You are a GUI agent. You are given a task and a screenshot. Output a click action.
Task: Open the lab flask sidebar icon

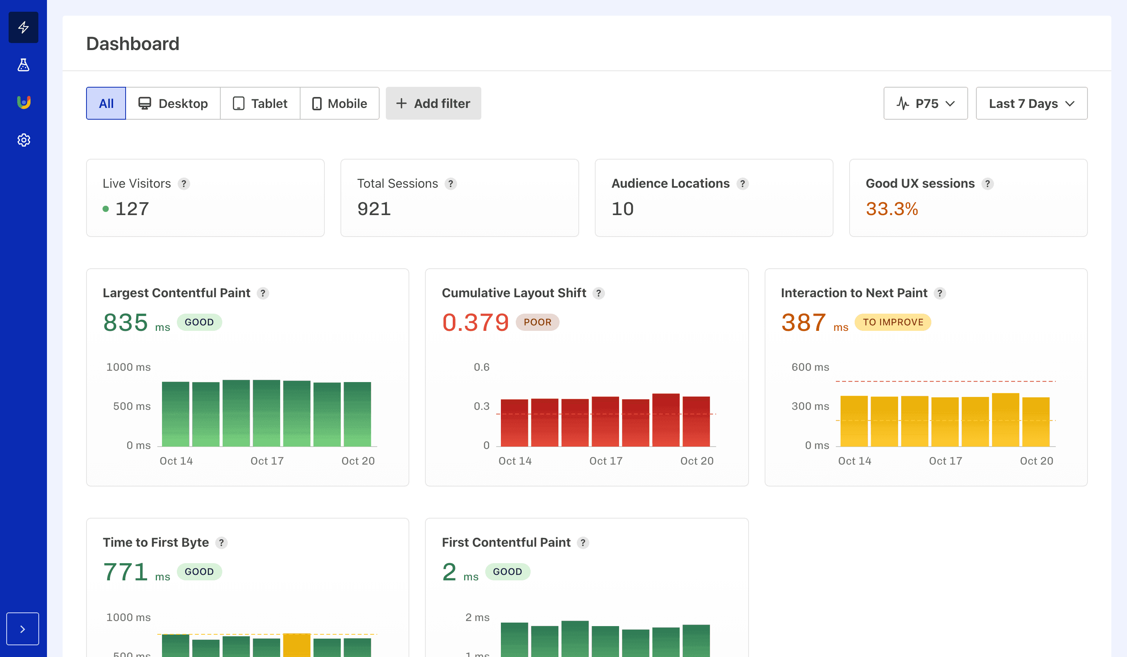pos(23,65)
